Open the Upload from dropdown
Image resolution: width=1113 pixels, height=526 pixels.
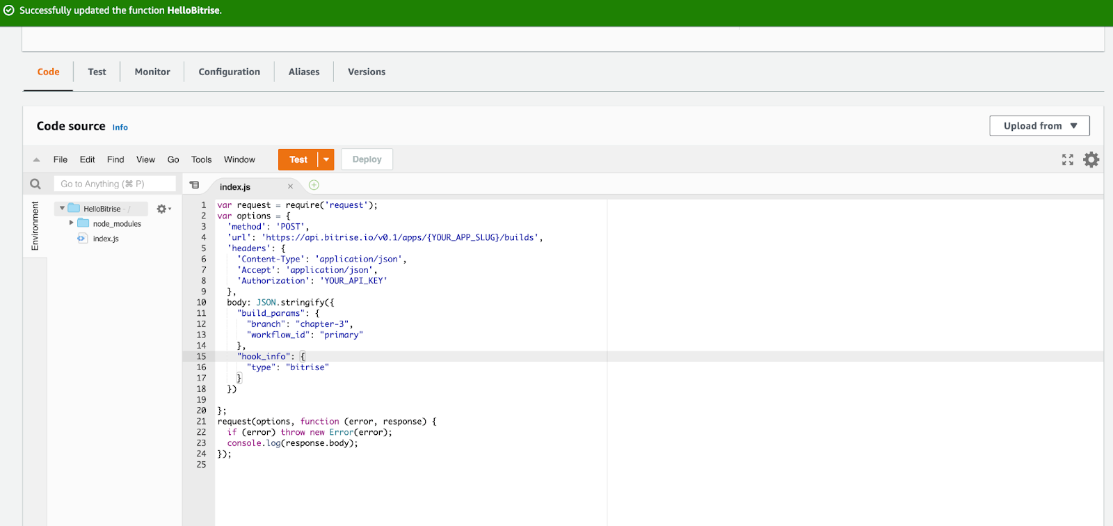(1039, 126)
